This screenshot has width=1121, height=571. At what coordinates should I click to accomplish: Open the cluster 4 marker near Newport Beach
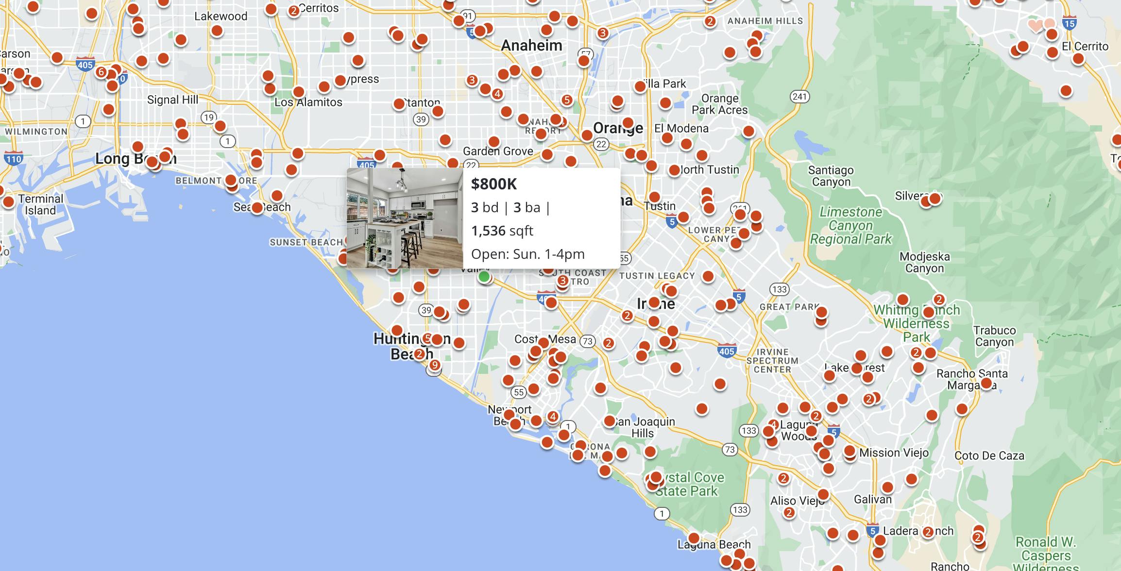[553, 416]
